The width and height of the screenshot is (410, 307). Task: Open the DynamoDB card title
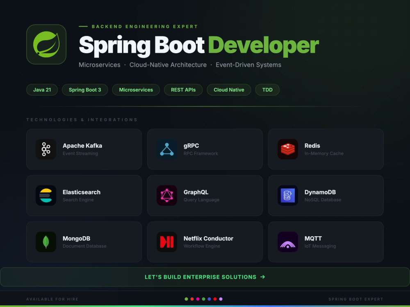[x=320, y=192]
